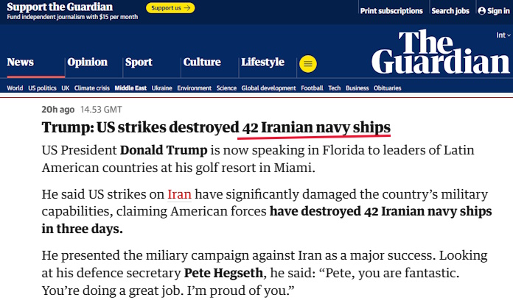Navigate to Global development subsection
This screenshot has height=306, width=513.
pyautogui.click(x=268, y=88)
